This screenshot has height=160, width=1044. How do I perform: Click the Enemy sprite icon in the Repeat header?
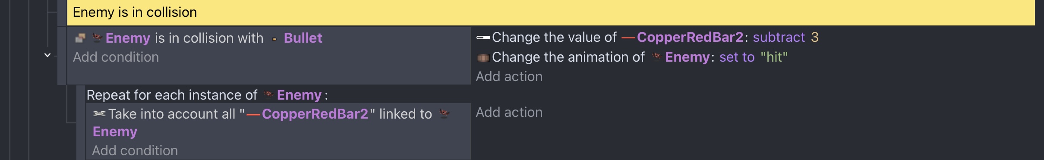[x=268, y=94]
